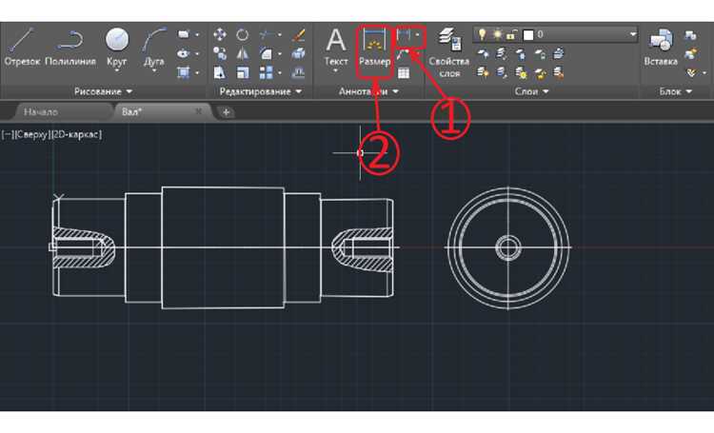
Task: Open the Array tool dropdown arrow
Action: point(280,73)
